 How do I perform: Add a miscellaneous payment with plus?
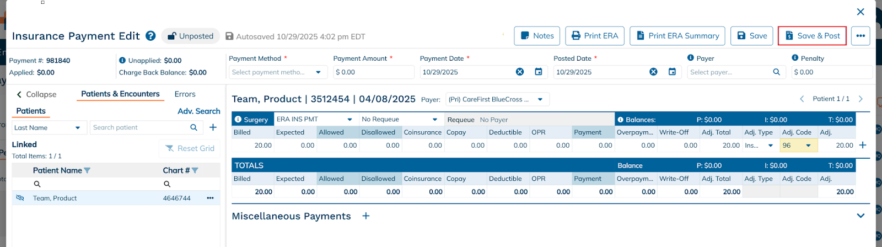[365, 216]
